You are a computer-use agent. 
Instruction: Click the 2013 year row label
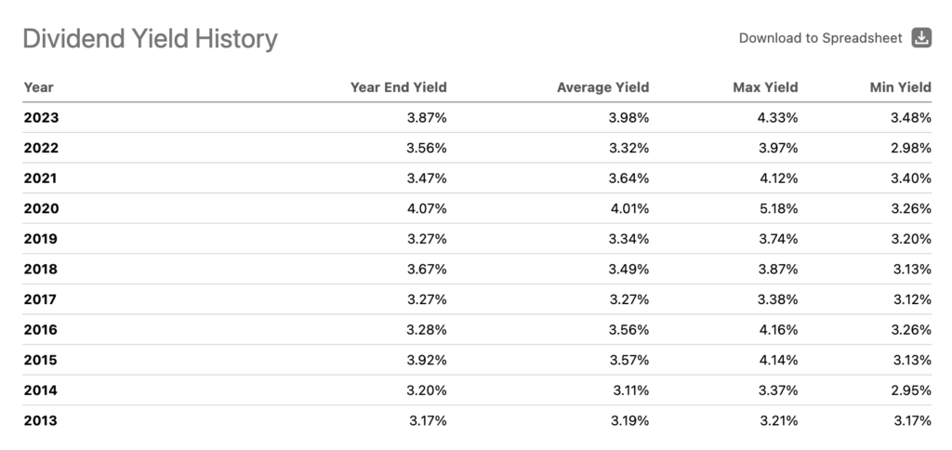point(41,420)
